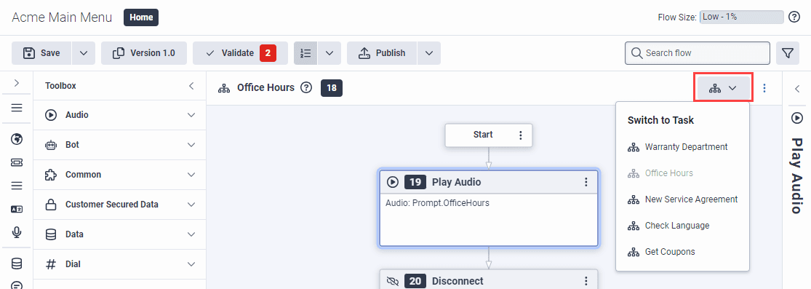Open the globe icon in left sidebar
The image size is (811, 289).
[17, 138]
